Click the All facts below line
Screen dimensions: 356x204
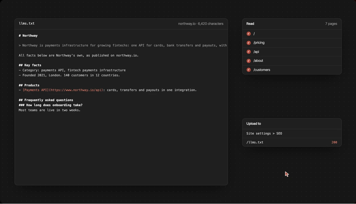point(79,55)
